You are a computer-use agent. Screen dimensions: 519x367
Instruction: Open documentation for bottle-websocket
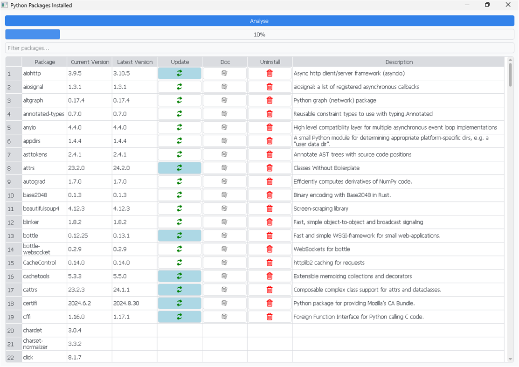(224, 249)
